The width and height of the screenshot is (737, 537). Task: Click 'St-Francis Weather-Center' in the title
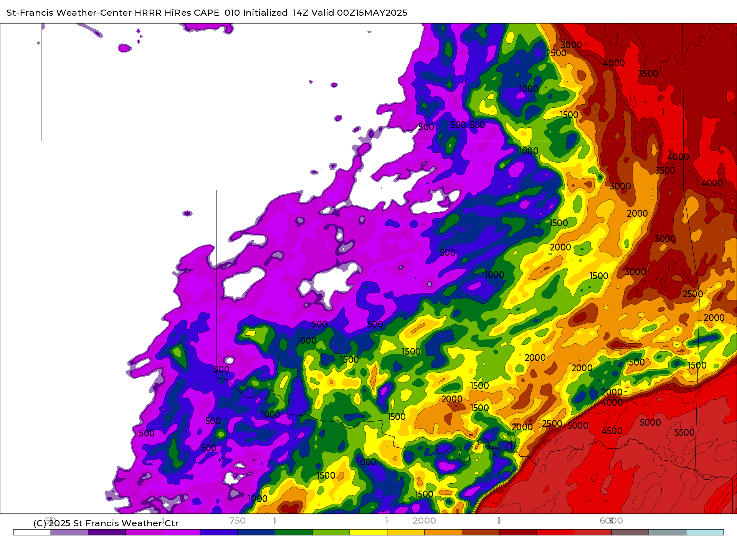(69, 13)
